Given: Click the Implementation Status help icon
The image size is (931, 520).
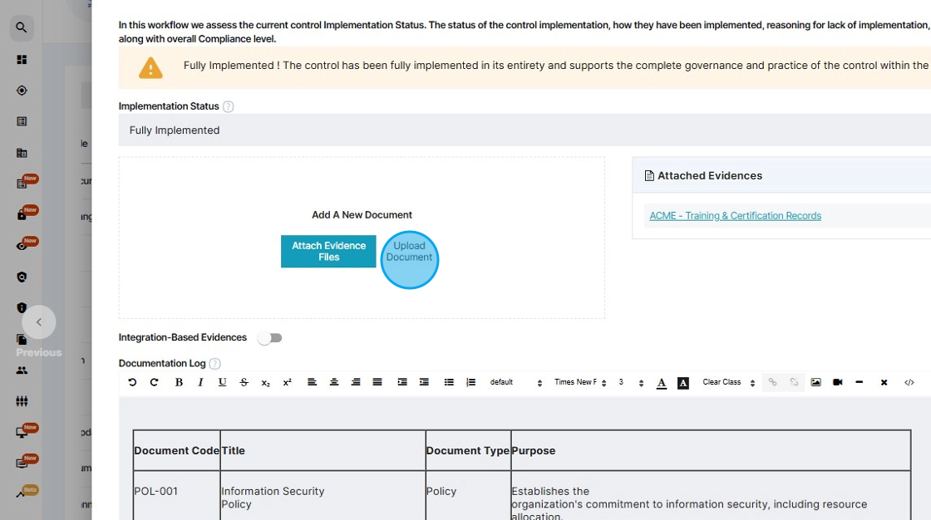Looking at the screenshot, I should click(x=228, y=106).
